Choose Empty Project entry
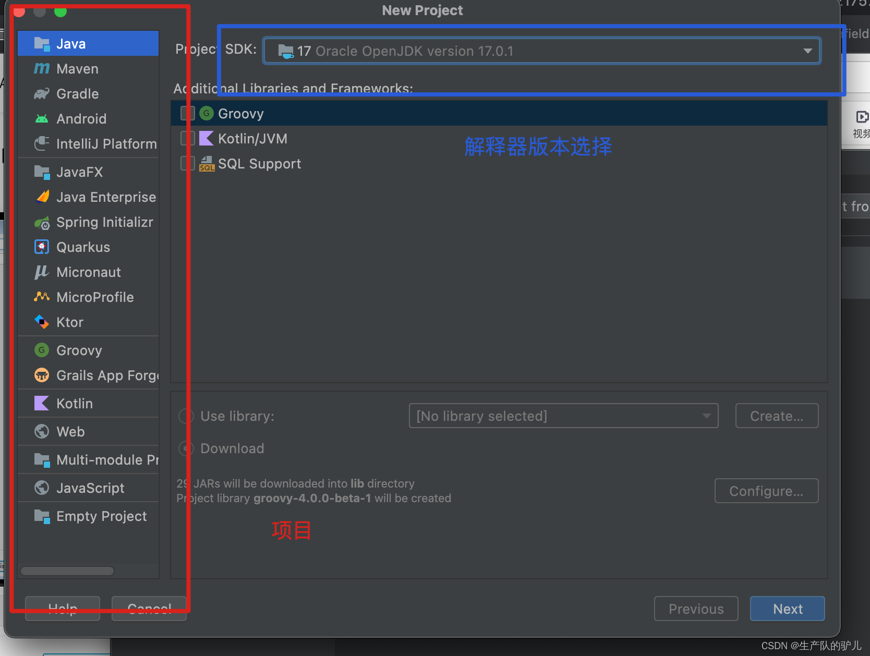Viewport: 870px width, 656px height. point(88,516)
